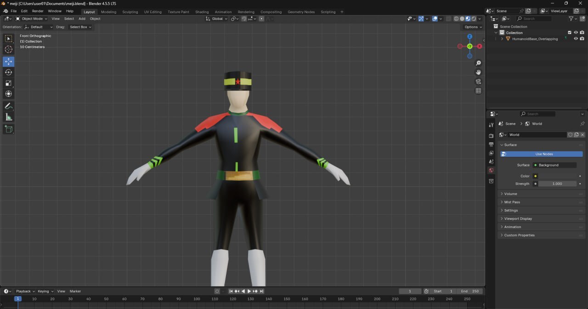Viewport: 588px width, 309px height.
Task: Select the Cursor tool in the toolbar
Action: (x=9, y=50)
